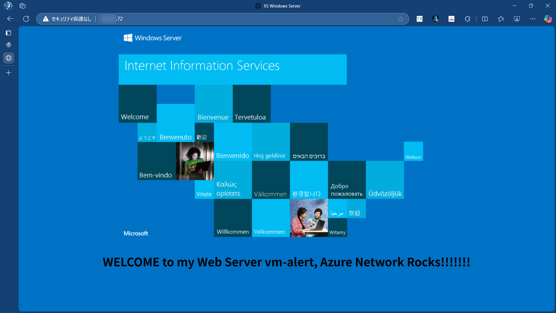Launch the Copilot sidebar
The height and width of the screenshot is (313, 556).
pyautogui.click(x=548, y=19)
